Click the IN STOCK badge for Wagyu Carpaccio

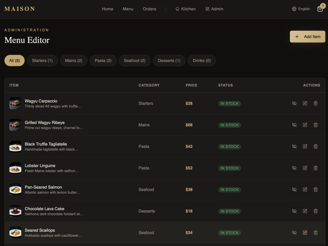[230, 104]
